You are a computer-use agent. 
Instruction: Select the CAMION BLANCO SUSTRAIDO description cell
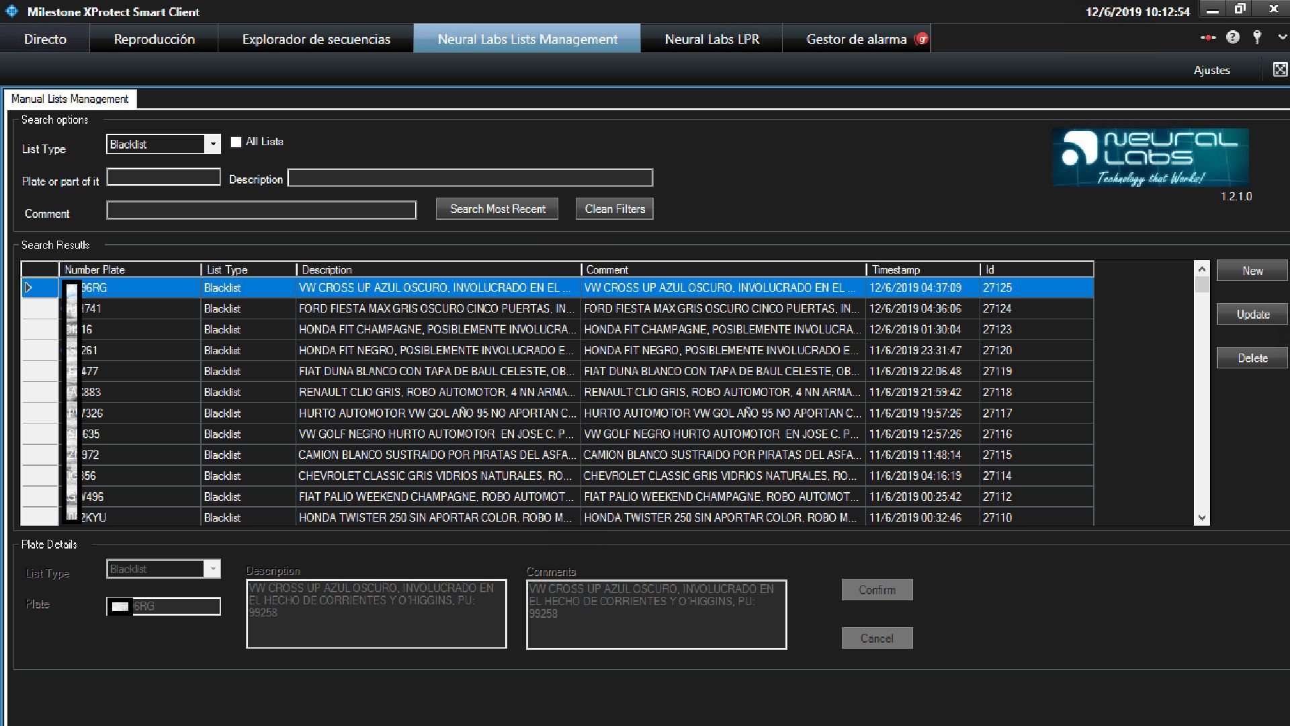point(438,454)
